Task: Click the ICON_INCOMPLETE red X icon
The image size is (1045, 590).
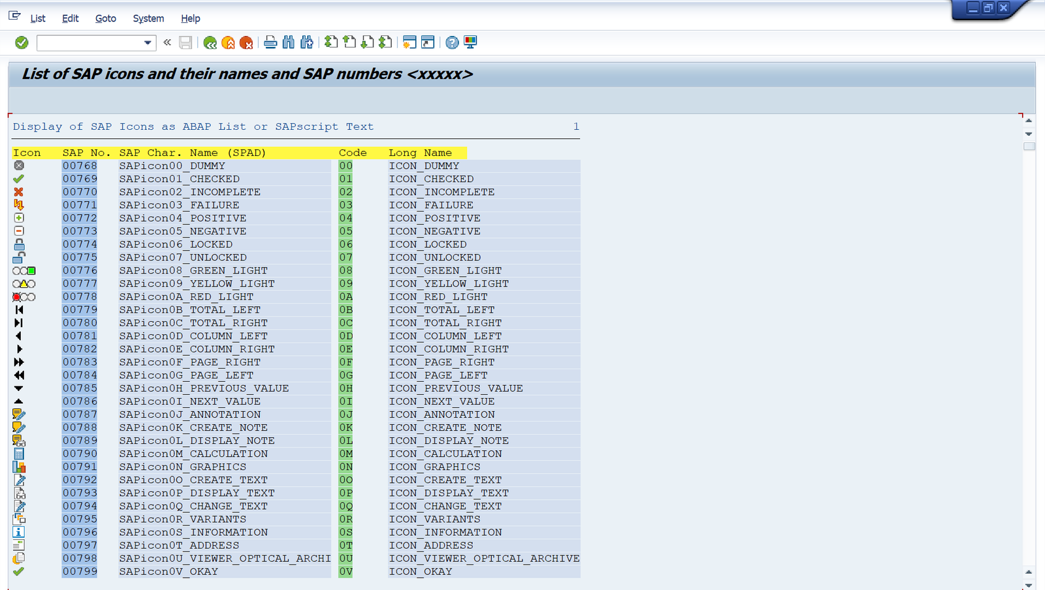Action: tap(19, 192)
